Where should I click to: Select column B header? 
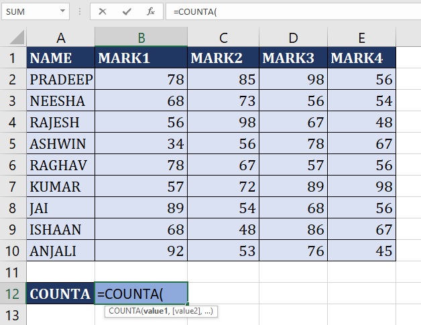pyautogui.click(x=141, y=38)
